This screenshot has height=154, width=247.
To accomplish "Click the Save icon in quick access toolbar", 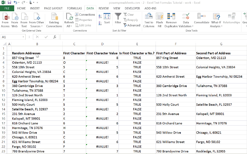I will (x=10, y=2).
